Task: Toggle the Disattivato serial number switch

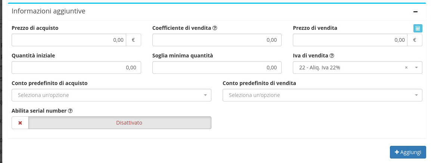Action: (120, 123)
